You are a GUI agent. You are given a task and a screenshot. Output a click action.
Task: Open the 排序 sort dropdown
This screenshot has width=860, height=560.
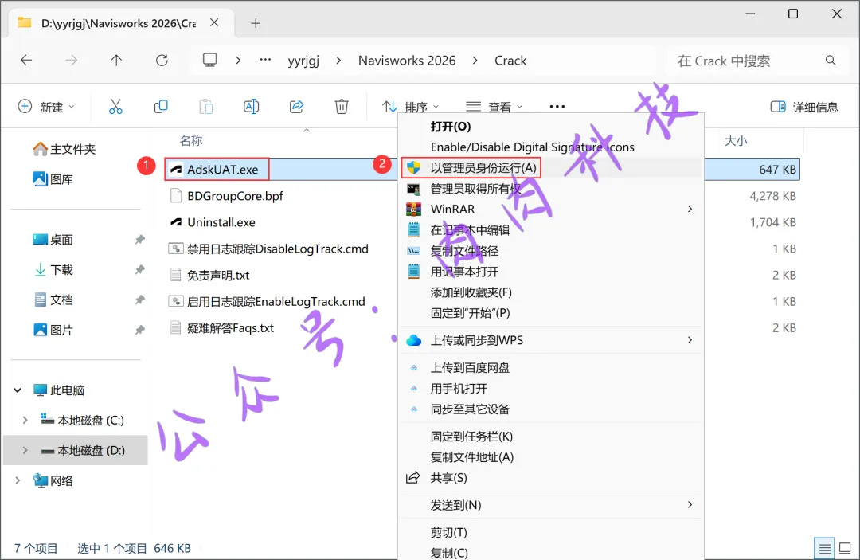point(411,107)
